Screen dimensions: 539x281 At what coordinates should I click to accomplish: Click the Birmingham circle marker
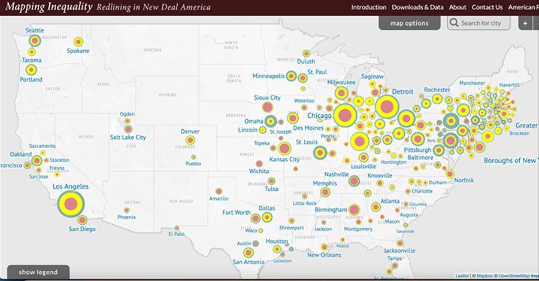point(354,210)
